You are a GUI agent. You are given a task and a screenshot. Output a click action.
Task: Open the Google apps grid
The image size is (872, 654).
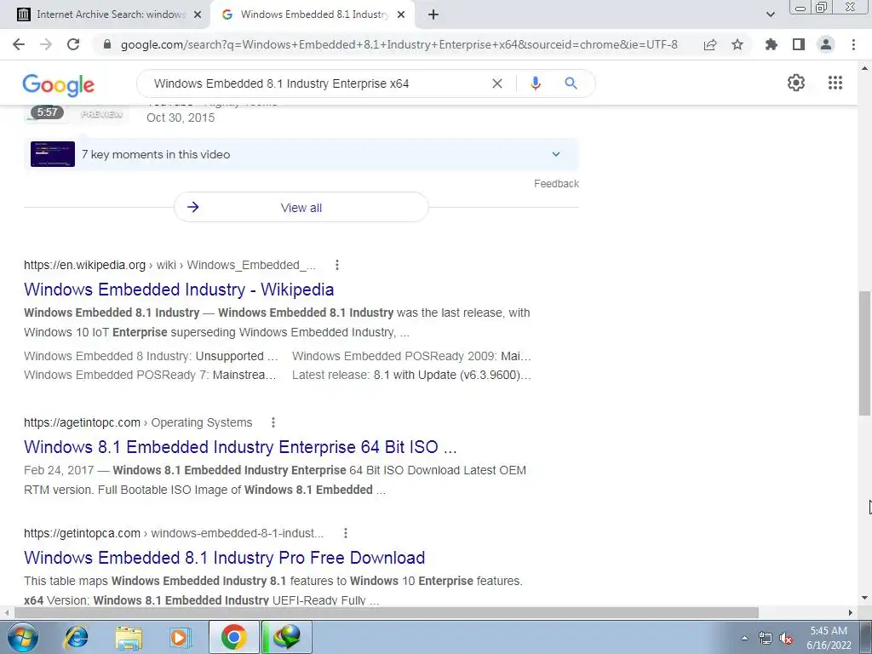point(835,83)
